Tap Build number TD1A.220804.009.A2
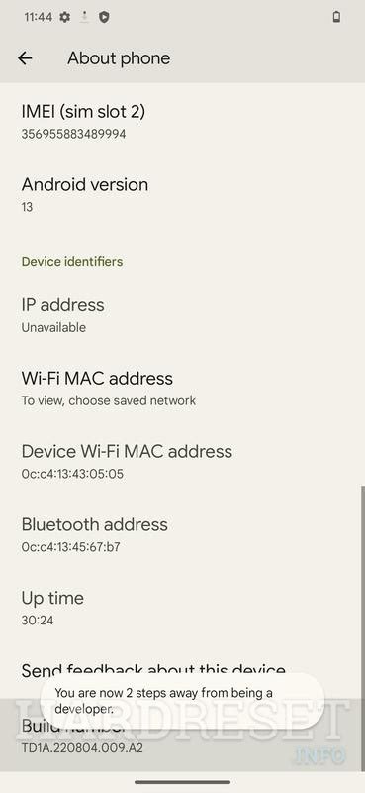The width and height of the screenshot is (365, 793). (x=182, y=736)
